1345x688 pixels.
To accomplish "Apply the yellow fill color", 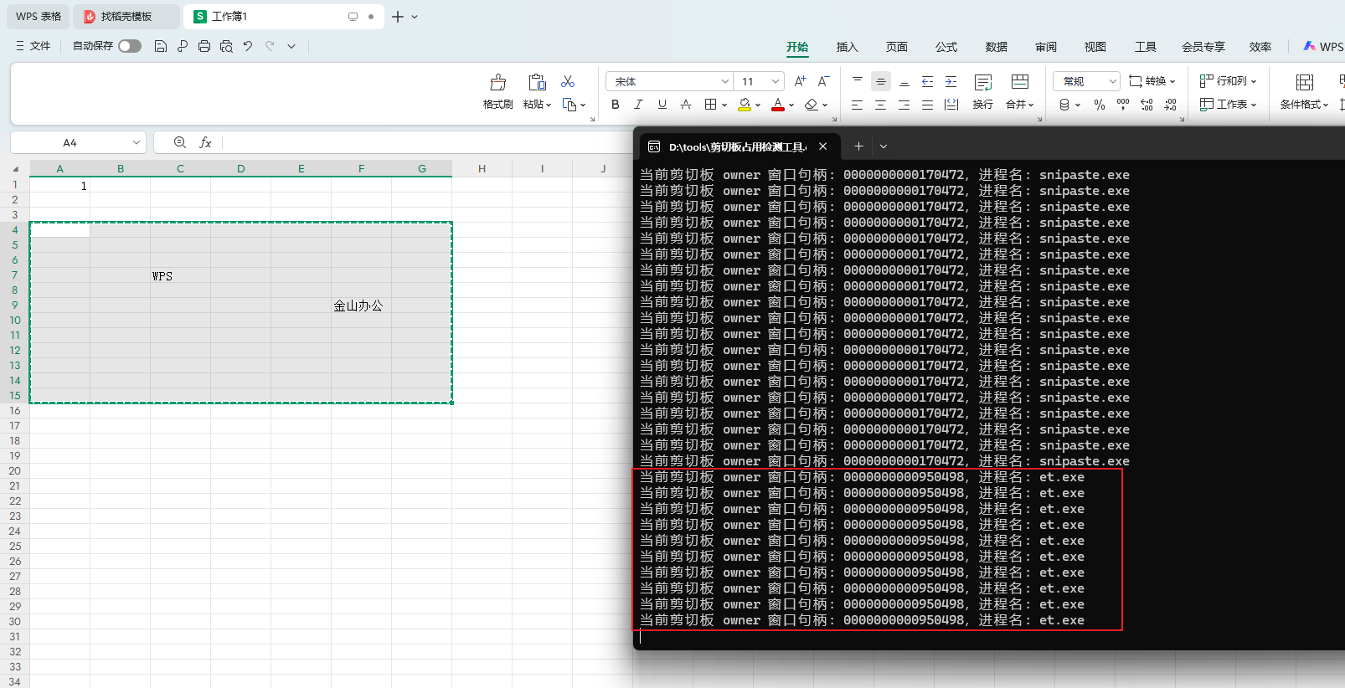I will [x=745, y=105].
